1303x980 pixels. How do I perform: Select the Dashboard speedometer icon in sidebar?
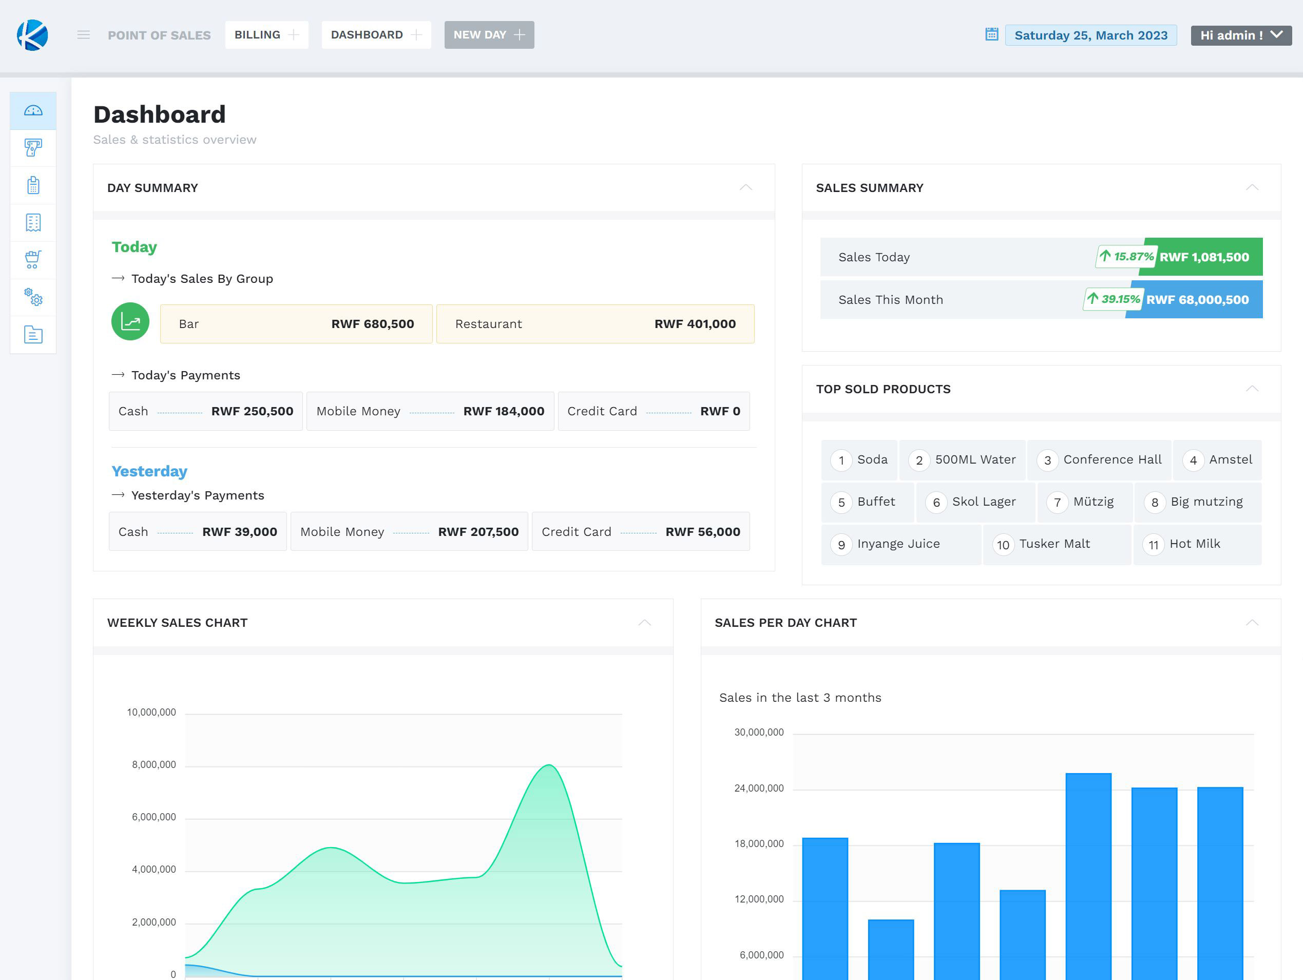tap(33, 110)
